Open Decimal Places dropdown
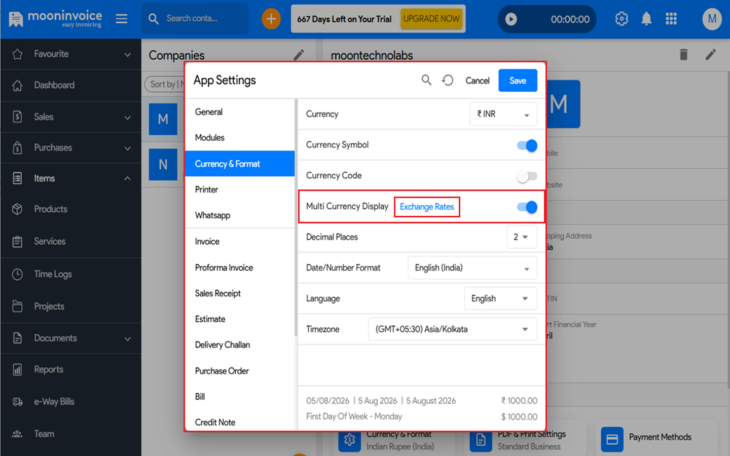The width and height of the screenshot is (730, 456). [x=522, y=237]
